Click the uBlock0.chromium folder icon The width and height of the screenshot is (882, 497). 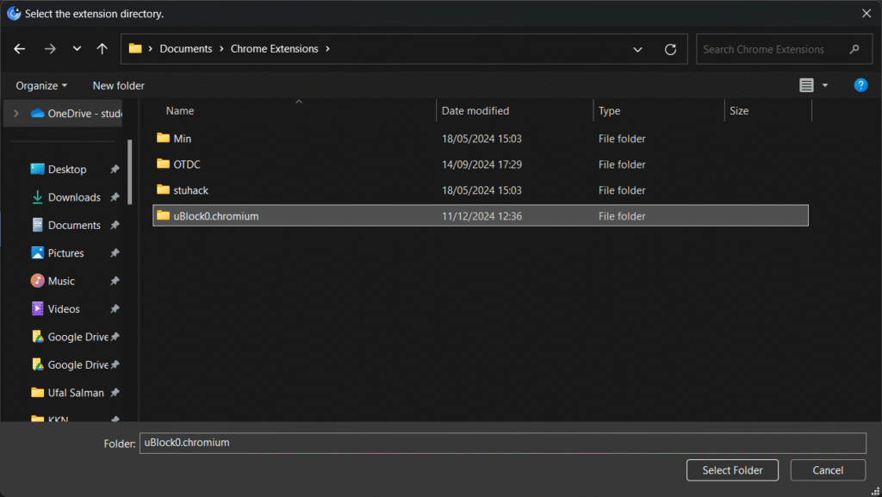[x=163, y=215]
